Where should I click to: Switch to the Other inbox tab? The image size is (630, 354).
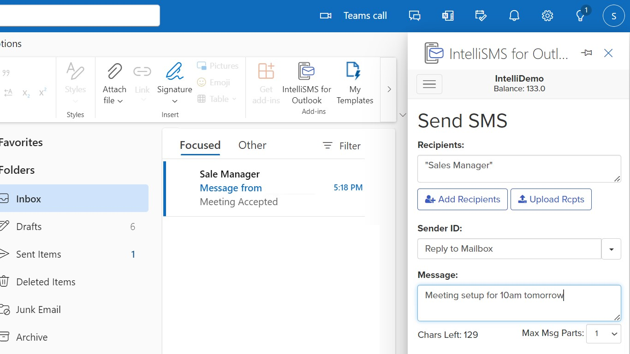[252, 145]
